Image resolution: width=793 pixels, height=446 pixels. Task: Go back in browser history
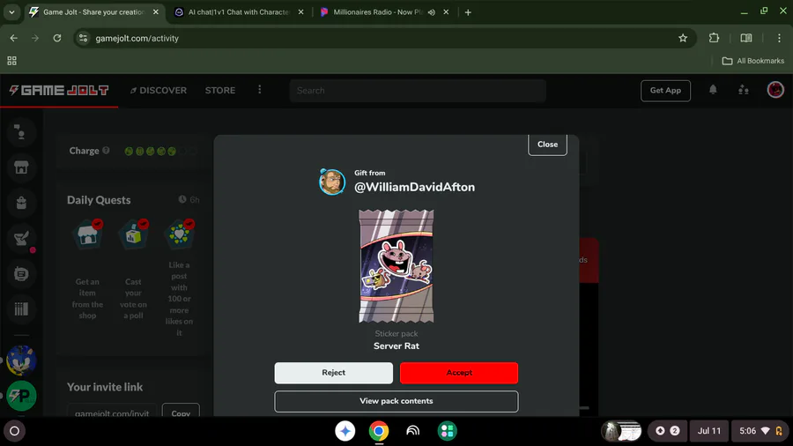coord(13,38)
